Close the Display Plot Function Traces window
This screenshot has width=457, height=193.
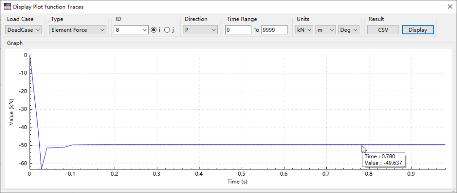click(x=449, y=7)
